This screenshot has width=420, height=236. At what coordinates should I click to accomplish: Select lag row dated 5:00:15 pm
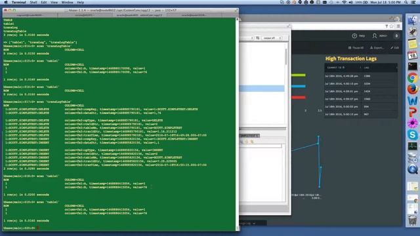(x=361, y=114)
